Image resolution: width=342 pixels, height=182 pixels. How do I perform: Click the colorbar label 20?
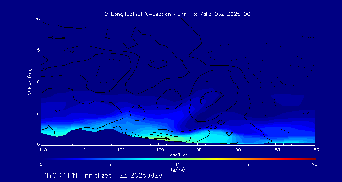coord(314,165)
